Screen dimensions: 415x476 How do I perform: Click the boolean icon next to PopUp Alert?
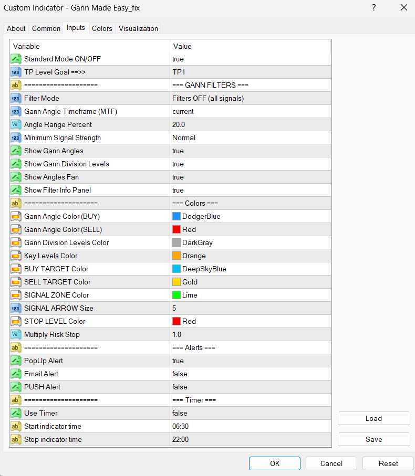pyautogui.click(x=16, y=361)
